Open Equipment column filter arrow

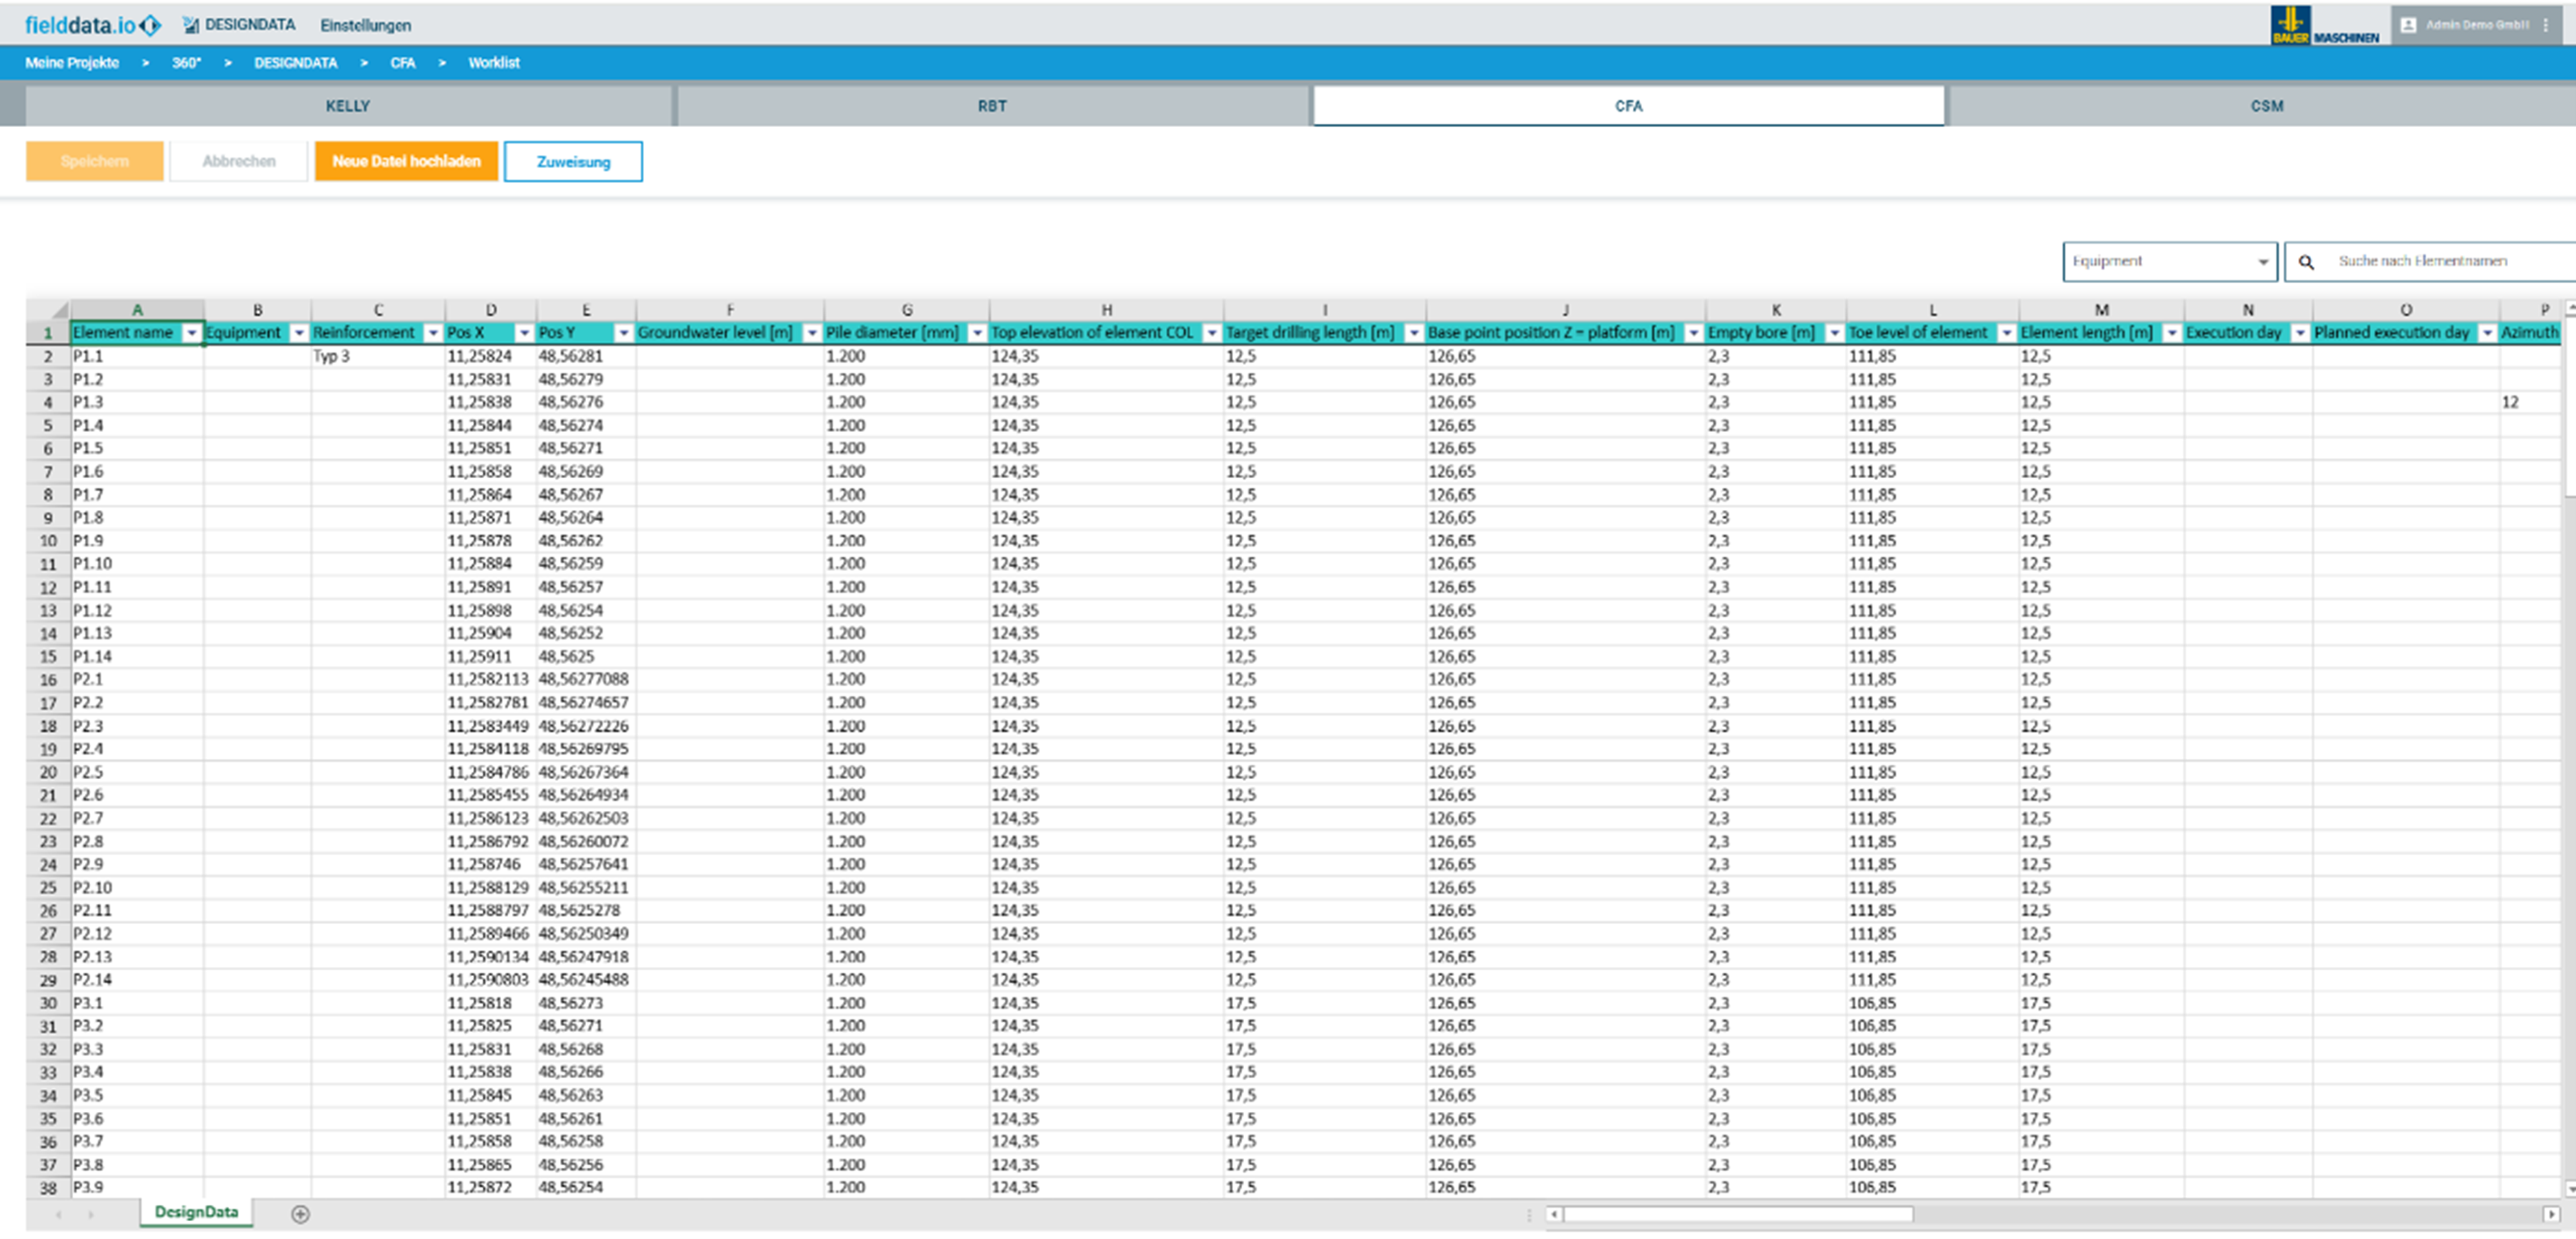coord(298,333)
